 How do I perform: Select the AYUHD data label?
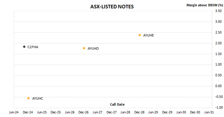(93, 49)
